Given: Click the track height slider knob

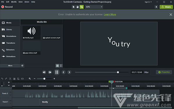Looking at the screenshot, I should tap(2, 86).
